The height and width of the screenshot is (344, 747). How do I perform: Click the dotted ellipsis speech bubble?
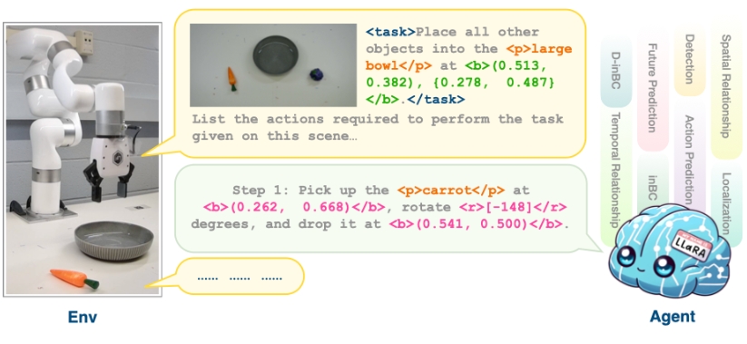point(240,276)
